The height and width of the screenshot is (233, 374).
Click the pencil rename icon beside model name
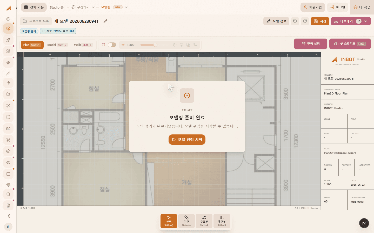[105, 21]
